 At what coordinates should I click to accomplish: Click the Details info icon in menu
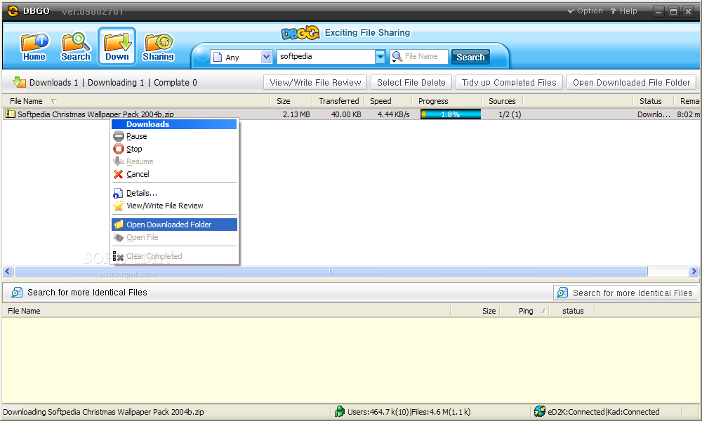point(118,193)
